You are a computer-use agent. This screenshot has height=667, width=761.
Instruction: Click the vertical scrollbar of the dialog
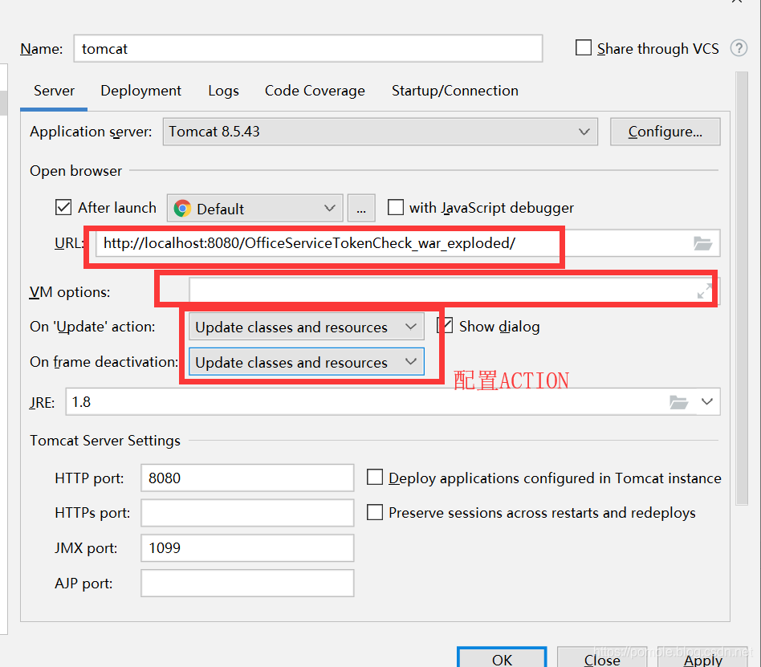tap(742, 288)
